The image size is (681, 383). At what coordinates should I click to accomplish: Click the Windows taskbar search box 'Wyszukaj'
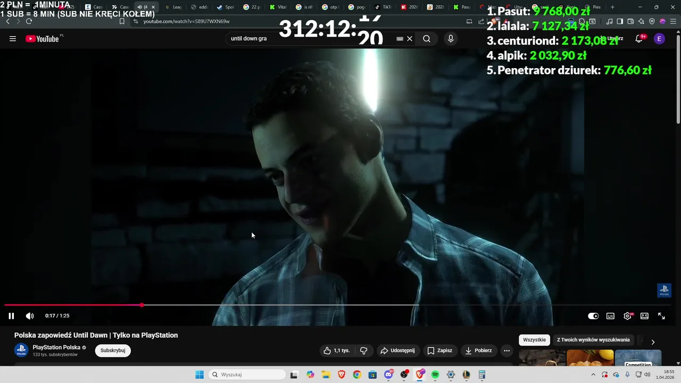(247, 374)
